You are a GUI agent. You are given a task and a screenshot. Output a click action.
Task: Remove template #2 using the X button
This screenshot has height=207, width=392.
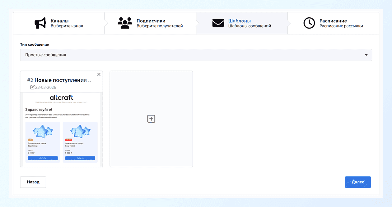(99, 74)
